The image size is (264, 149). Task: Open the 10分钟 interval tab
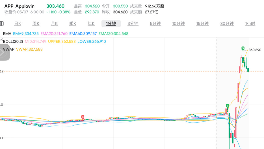coord(178,24)
